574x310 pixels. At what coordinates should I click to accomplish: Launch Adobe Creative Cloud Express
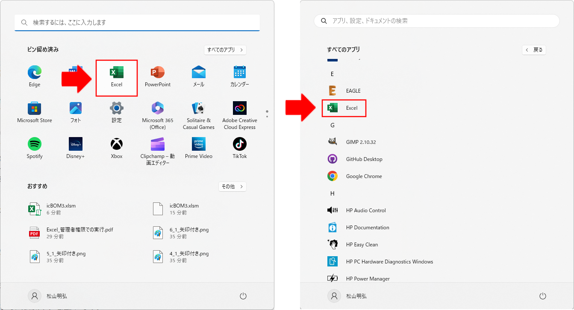point(240,115)
